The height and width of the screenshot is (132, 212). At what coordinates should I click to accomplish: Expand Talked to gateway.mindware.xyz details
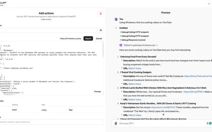(141, 45)
